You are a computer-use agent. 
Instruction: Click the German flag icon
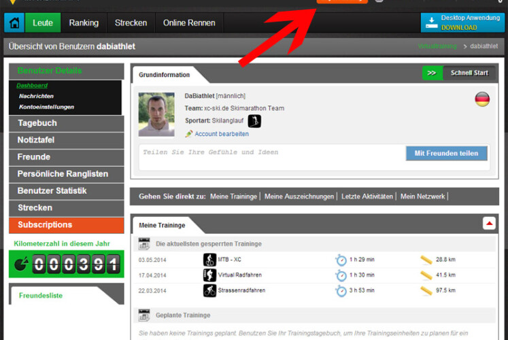pos(482,99)
